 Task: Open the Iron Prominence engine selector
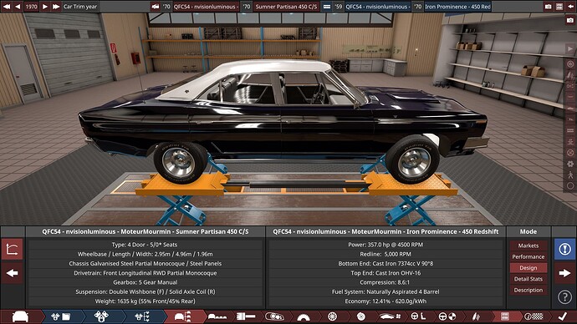click(457, 7)
